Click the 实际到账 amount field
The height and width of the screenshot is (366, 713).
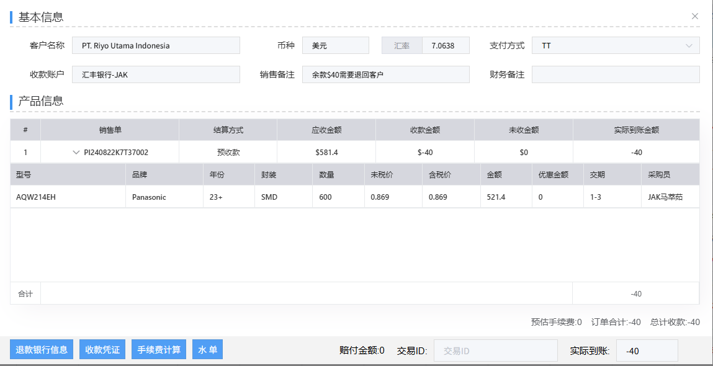coord(647,350)
